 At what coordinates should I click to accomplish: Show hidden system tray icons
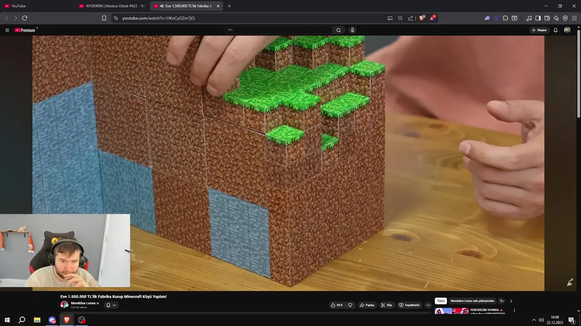[534, 320]
